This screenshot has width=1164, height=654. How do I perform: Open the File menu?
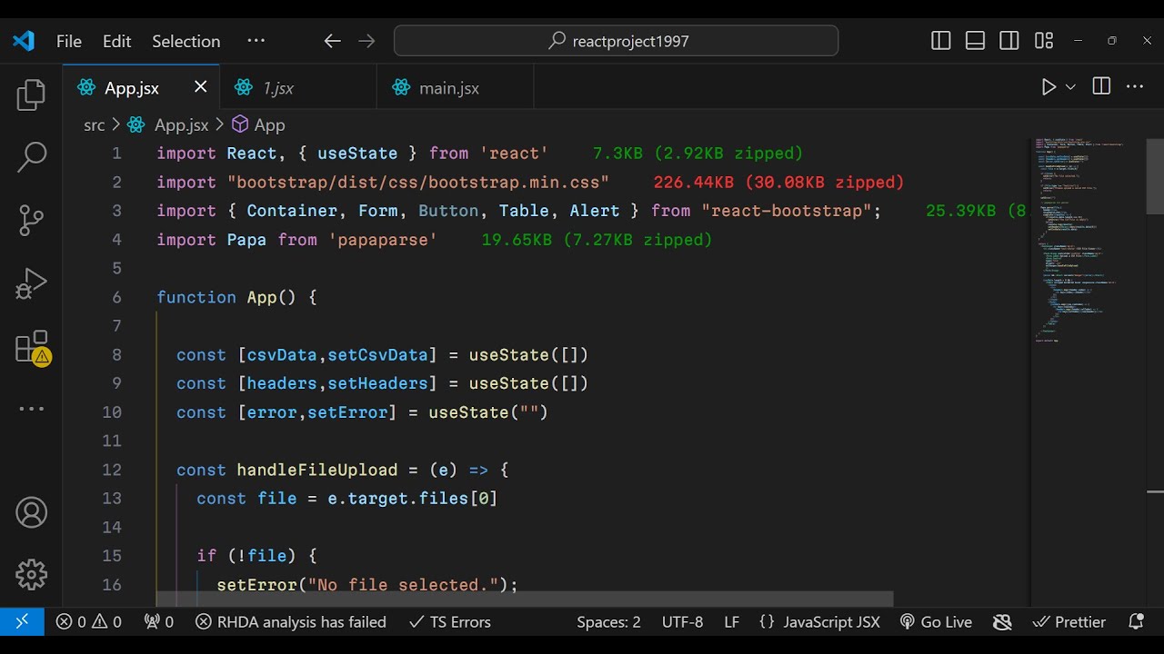pos(69,41)
